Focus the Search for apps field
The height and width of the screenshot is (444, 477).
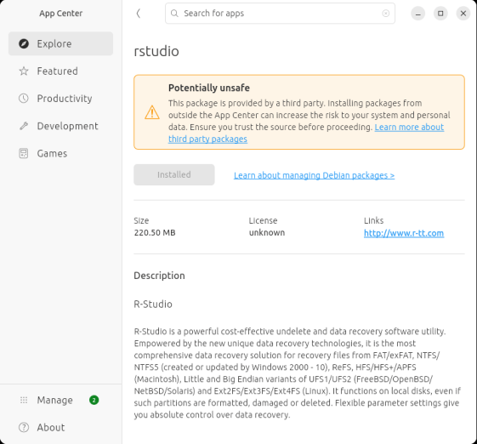coord(280,14)
